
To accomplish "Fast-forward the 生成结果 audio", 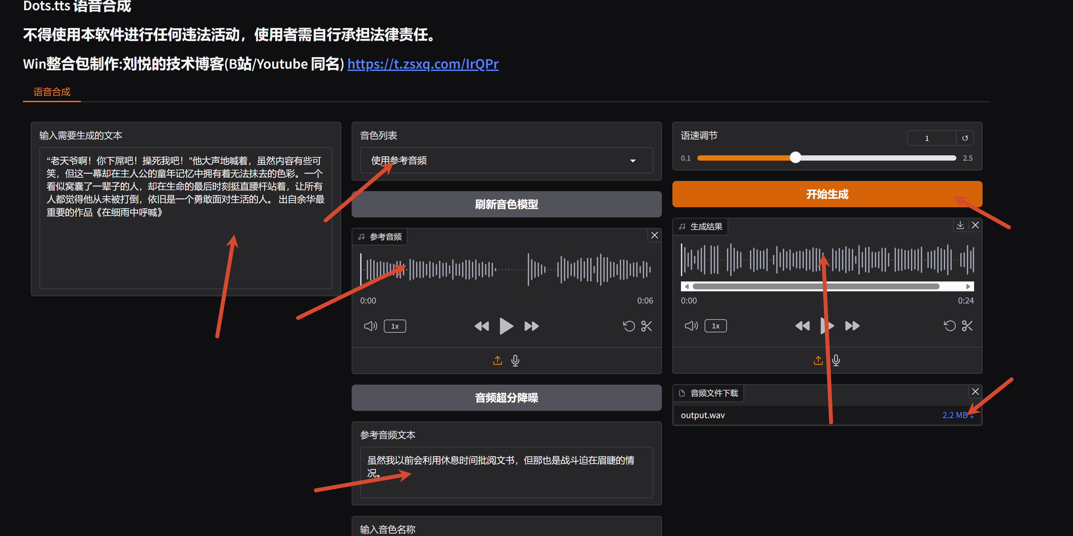I will pyautogui.click(x=852, y=325).
